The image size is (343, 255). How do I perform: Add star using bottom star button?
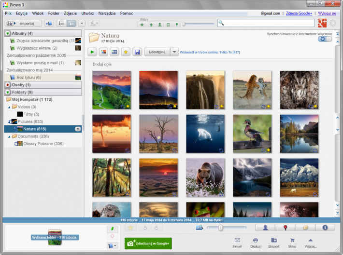pos(130,228)
